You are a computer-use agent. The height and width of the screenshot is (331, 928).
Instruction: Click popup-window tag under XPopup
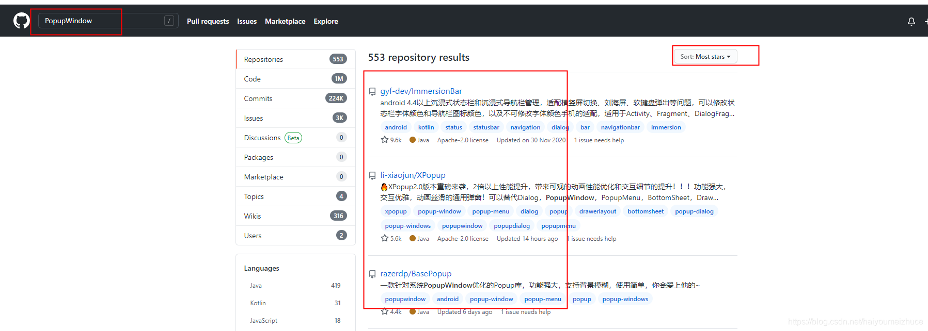point(439,211)
